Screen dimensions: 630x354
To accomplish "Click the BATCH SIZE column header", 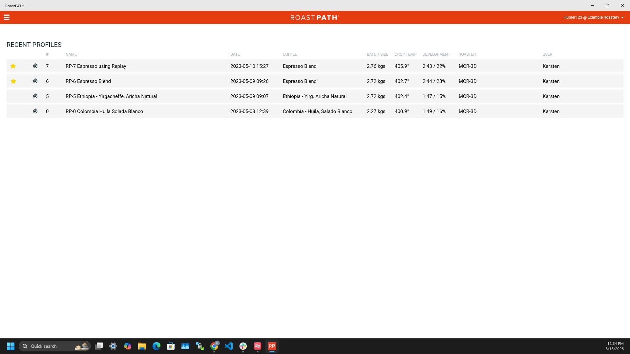I will (377, 54).
